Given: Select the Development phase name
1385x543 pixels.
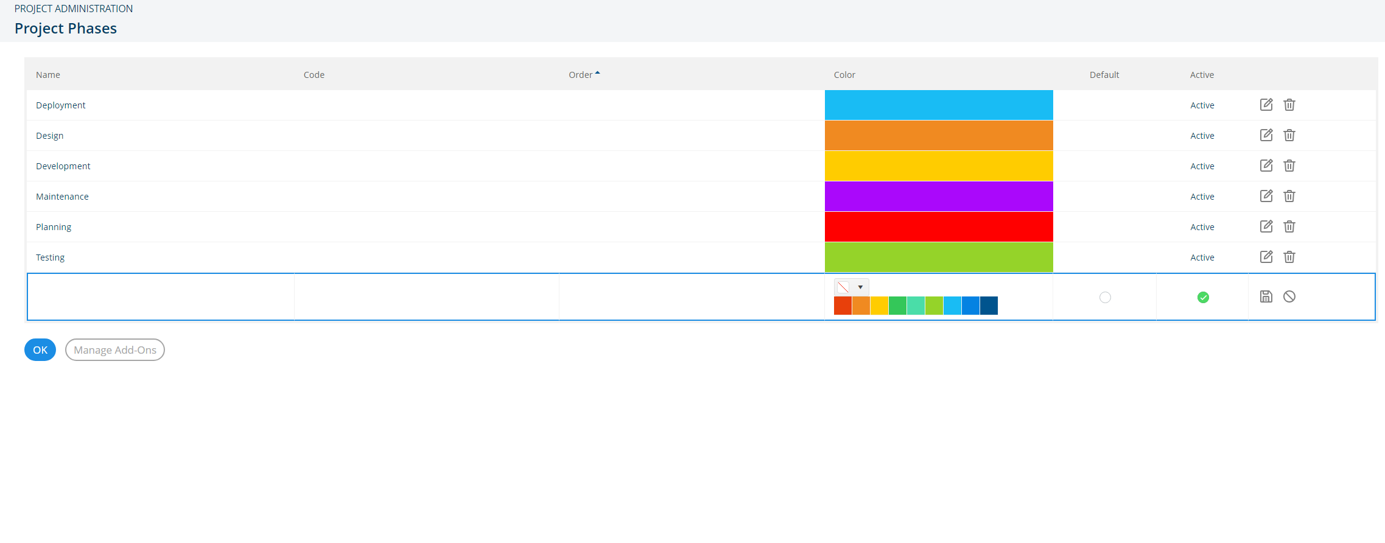Looking at the screenshot, I should (63, 166).
